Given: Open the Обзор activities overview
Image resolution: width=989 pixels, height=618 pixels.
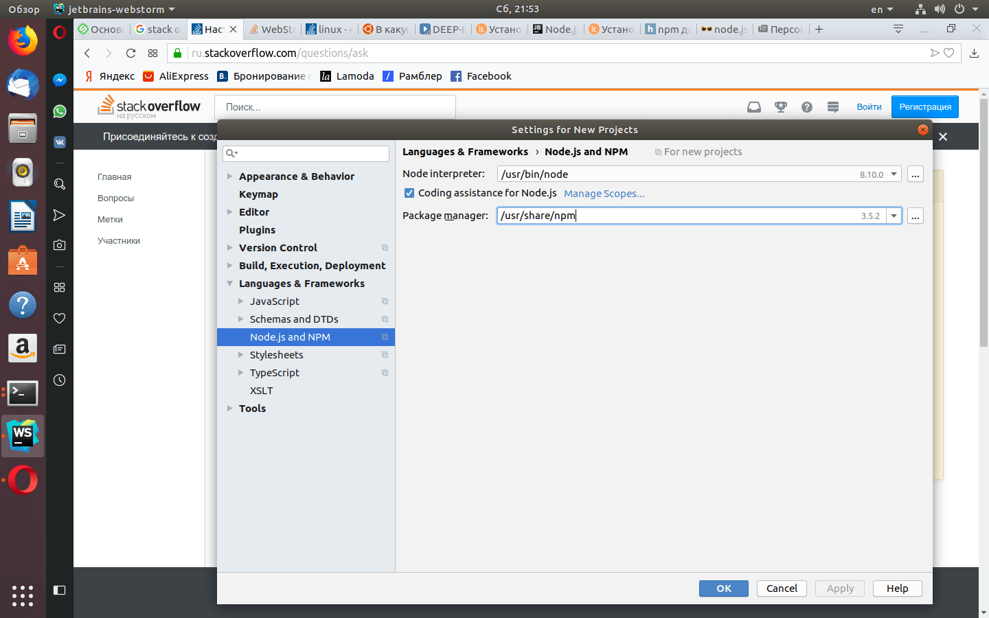Looking at the screenshot, I should [x=23, y=9].
